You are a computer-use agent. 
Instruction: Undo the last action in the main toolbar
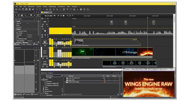click(33, 9)
